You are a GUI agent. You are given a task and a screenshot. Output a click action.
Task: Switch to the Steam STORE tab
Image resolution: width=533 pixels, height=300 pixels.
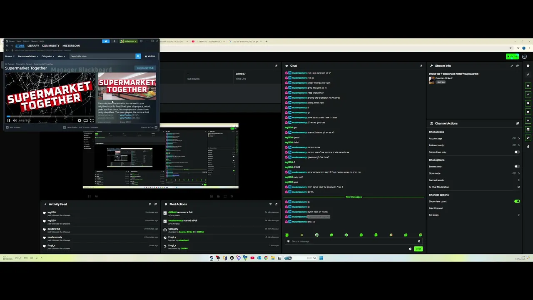(20, 45)
